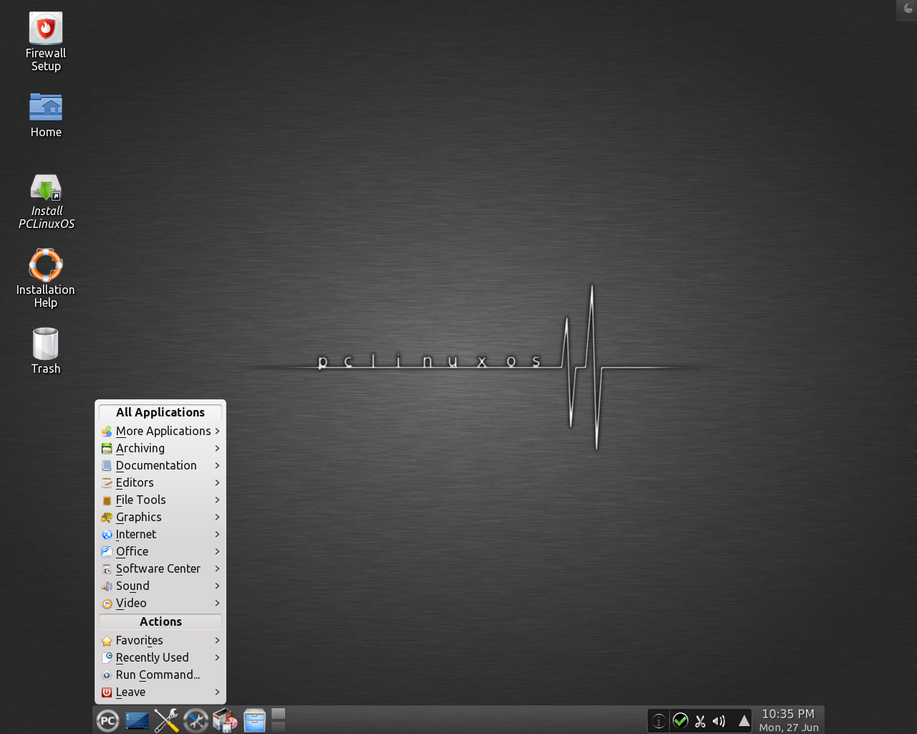Open the Home folder desktop icon
The image size is (917, 734).
[46, 115]
